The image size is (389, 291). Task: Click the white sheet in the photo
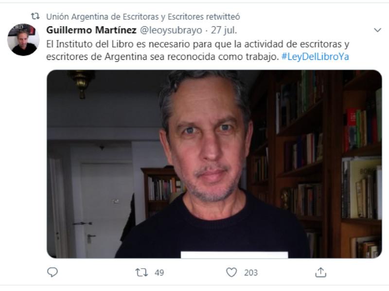(234, 255)
